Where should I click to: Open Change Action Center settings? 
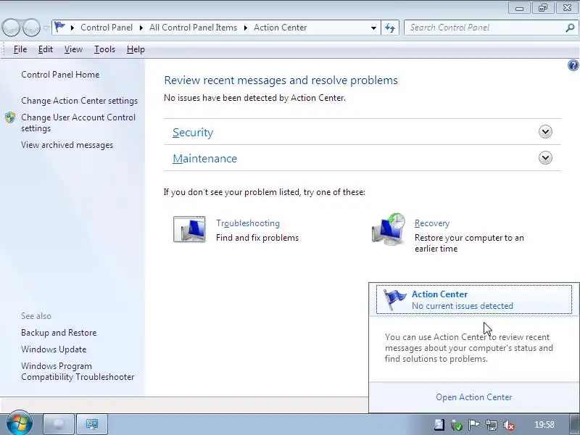coord(79,101)
